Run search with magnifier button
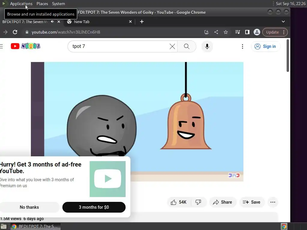This screenshot has height=230, width=307. (186, 46)
